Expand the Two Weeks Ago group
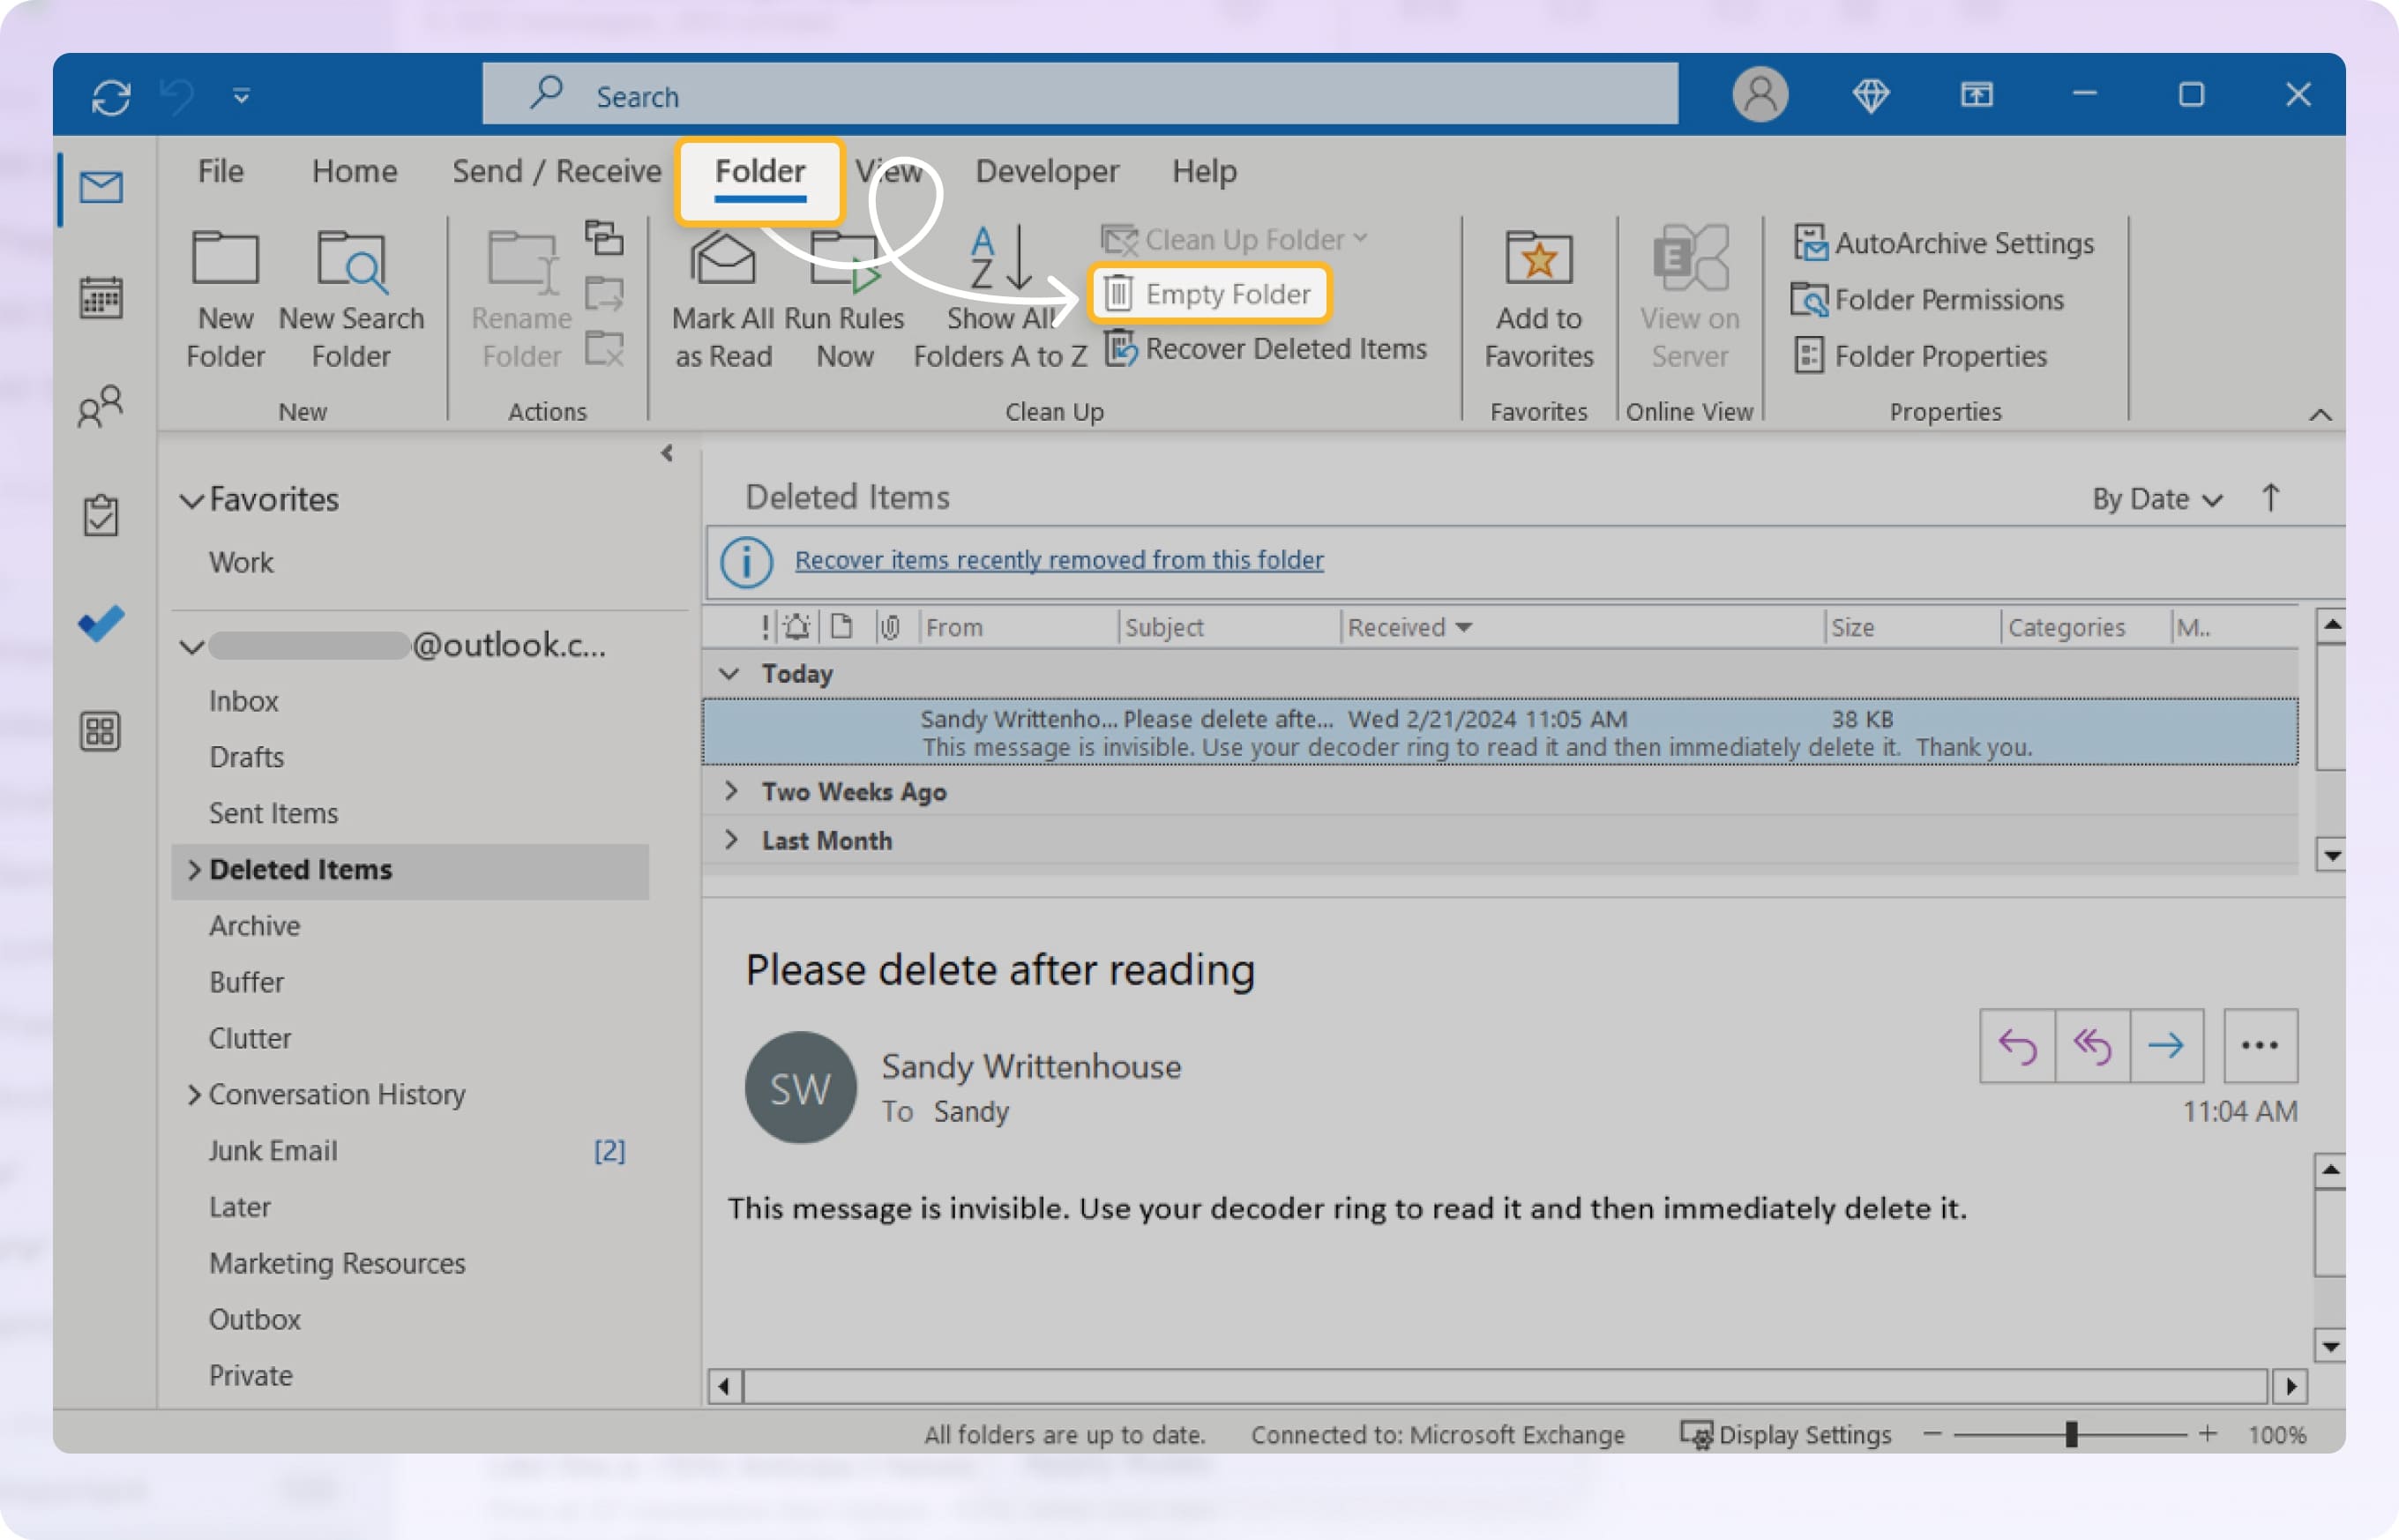 pos(732,791)
